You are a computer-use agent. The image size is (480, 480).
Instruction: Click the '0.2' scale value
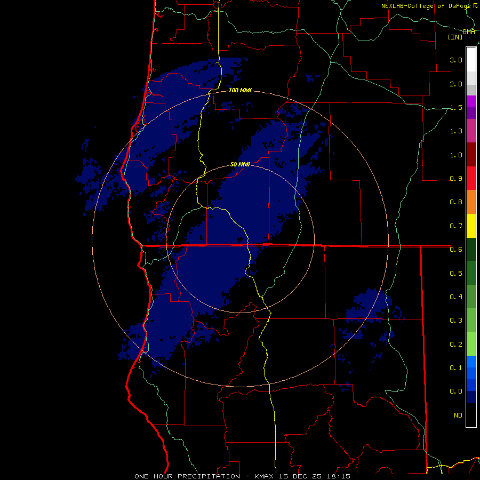coord(456,344)
